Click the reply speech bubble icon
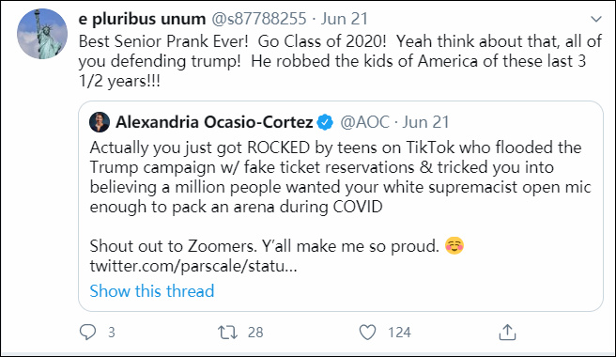This screenshot has height=357, width=616. tap(87, 333)
